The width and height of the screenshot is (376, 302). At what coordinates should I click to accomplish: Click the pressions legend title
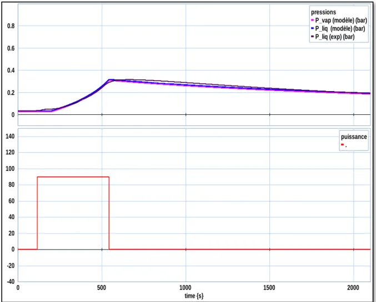(323, 12)
